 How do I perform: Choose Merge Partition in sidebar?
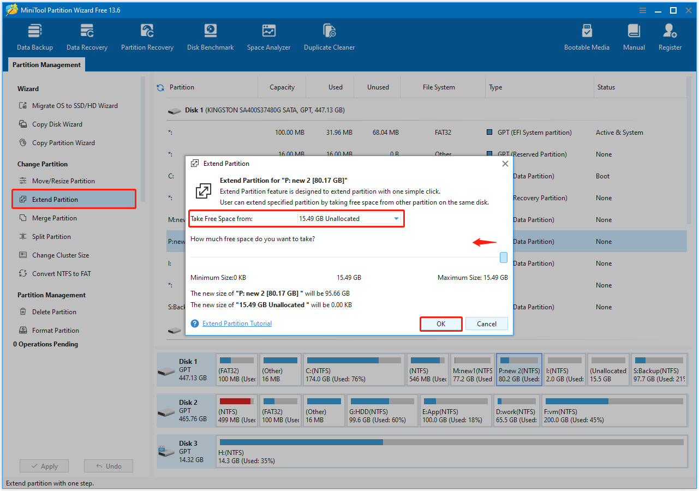tap(48, 218)
